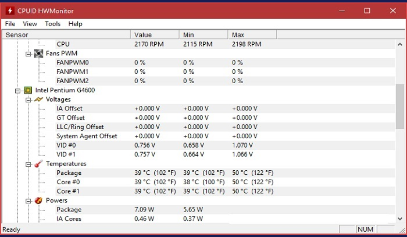This screenshot has width=407, height=237.
Task: Click the Voltages label
Action: [x=58, y=100]
